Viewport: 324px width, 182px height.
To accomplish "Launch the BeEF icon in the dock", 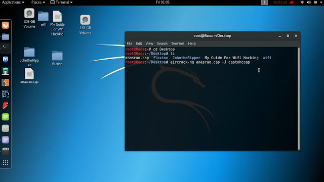I will (x=6, y=94).
